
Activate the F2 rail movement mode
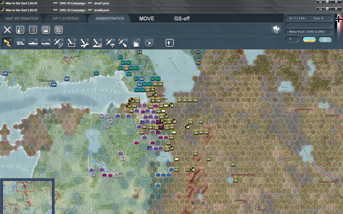20,43
